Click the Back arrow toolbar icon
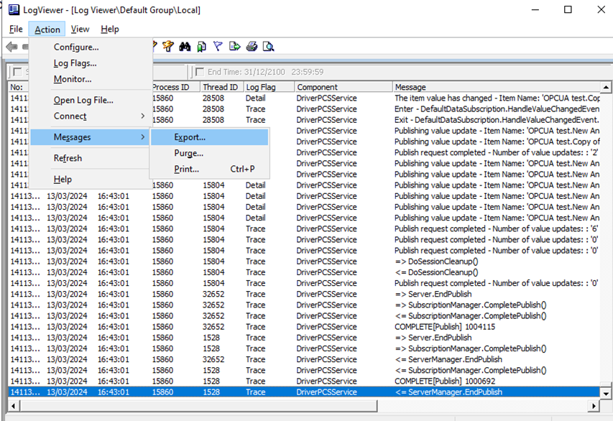613x421 pixels. (11, 47)
